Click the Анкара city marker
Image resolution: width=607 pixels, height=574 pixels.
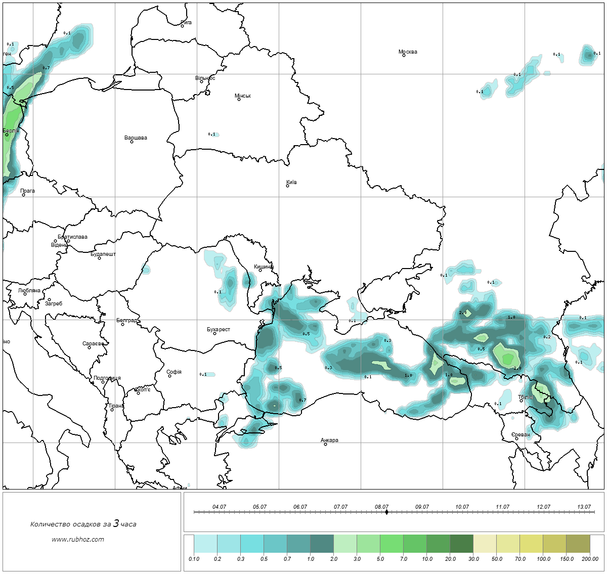click(x=325, y=444)
